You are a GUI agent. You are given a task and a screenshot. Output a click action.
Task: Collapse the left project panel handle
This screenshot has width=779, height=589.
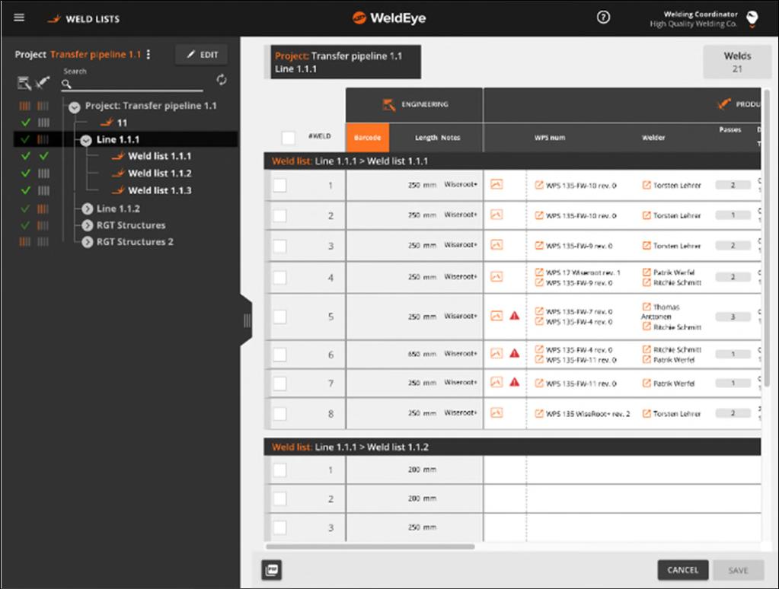[x=247, y=321]
